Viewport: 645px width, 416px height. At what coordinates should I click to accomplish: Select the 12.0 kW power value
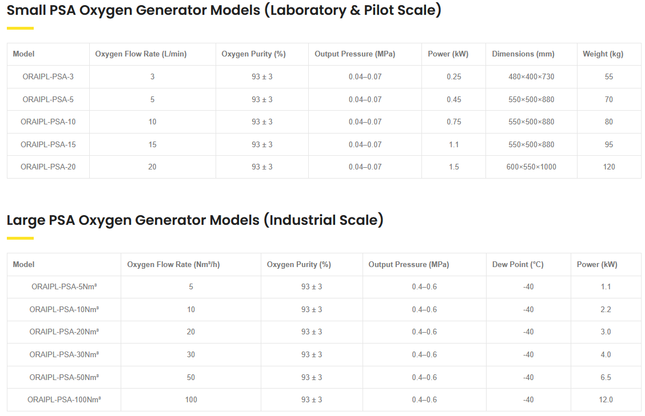(606, 399)
